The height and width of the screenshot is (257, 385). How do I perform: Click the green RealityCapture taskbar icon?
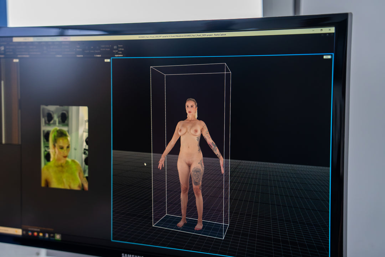(58, 236)
